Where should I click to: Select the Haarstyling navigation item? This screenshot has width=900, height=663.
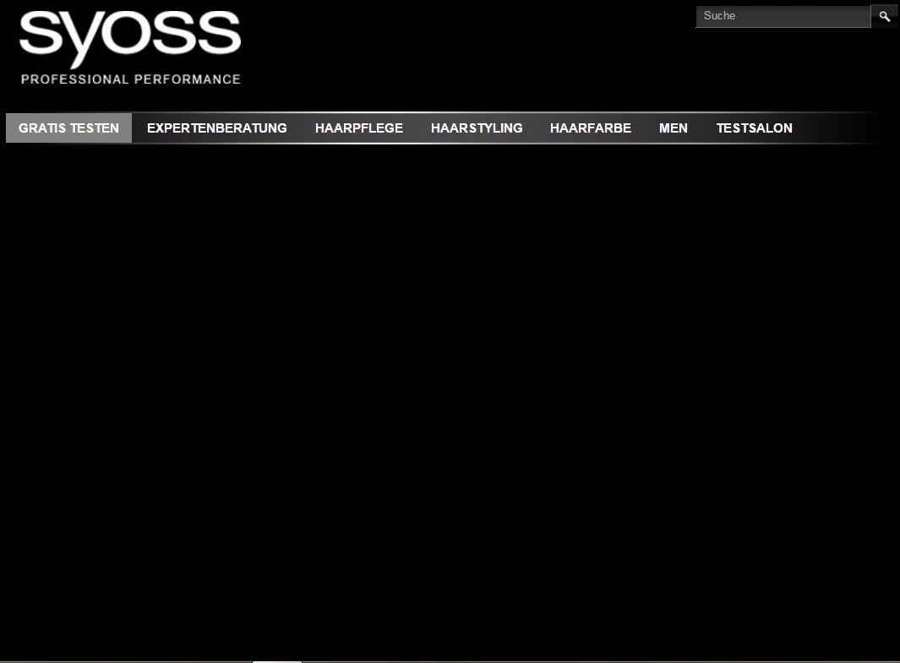click(477, 128)
